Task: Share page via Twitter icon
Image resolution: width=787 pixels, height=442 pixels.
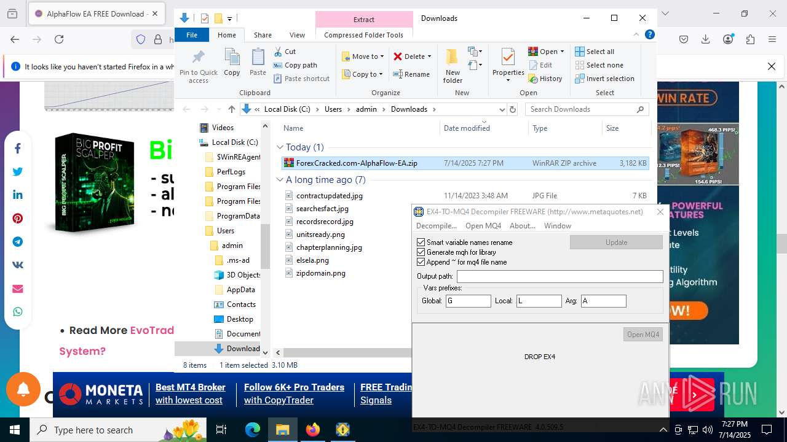Action: pyautogui.click(x=18, y=172)
